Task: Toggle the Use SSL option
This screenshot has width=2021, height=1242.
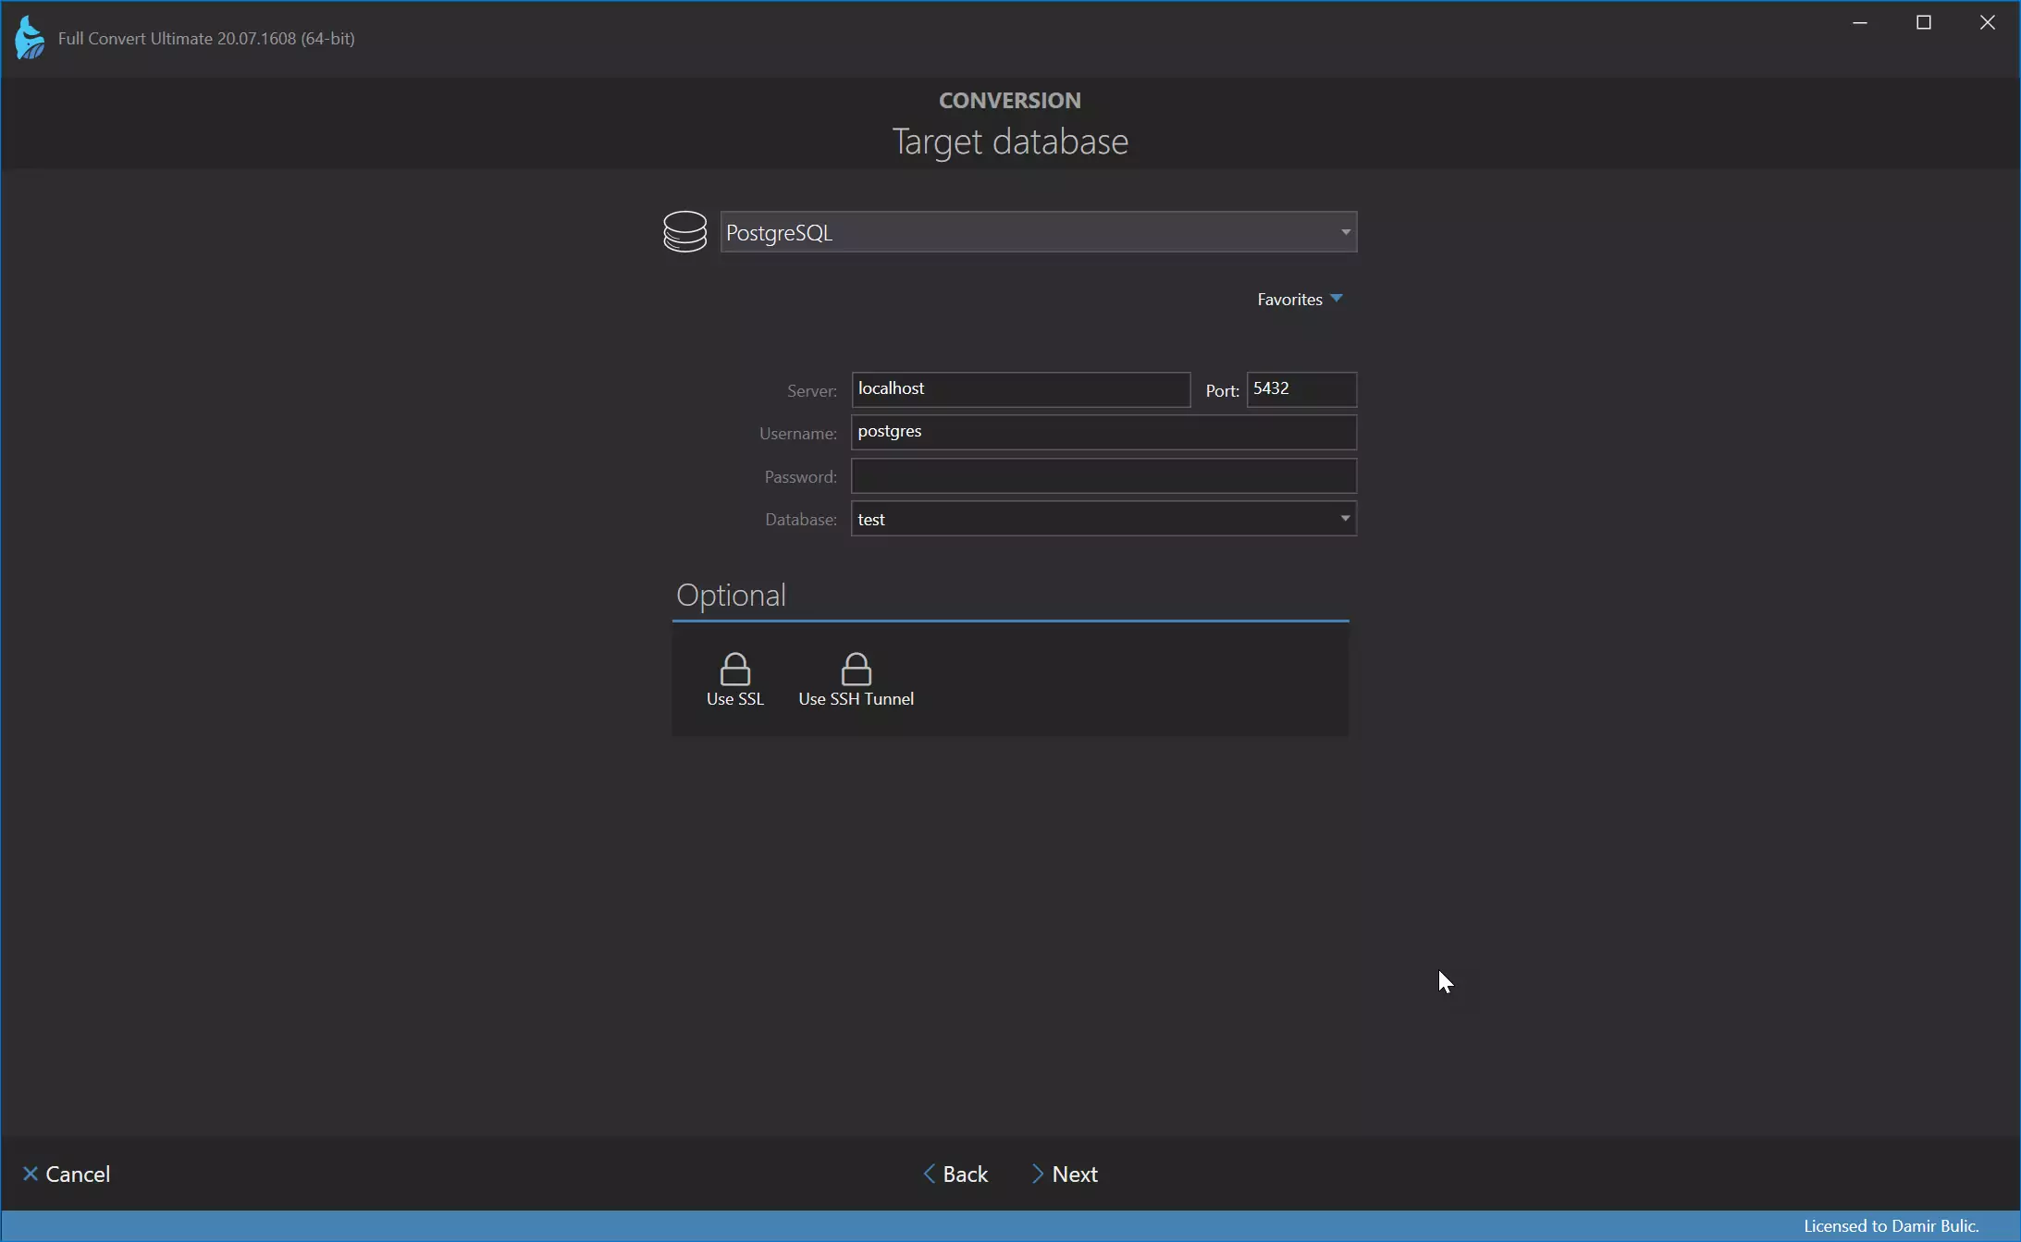Action: [734, 680]
